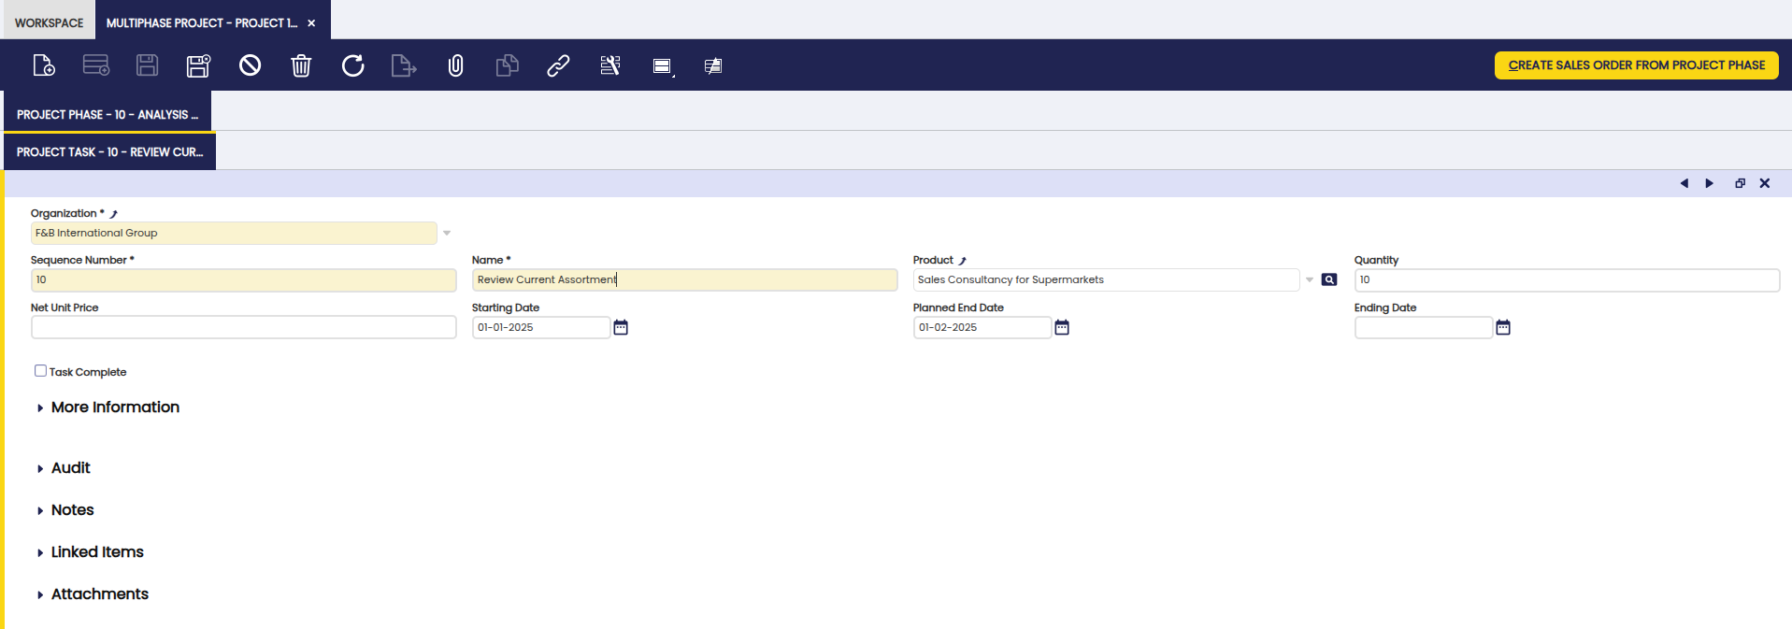1792x629 pixels.
Task: Open the Product search selector
Action: point(1329,279)
